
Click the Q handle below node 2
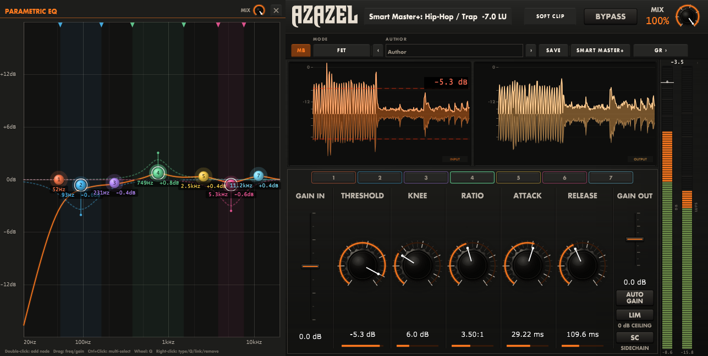[81, 214]
